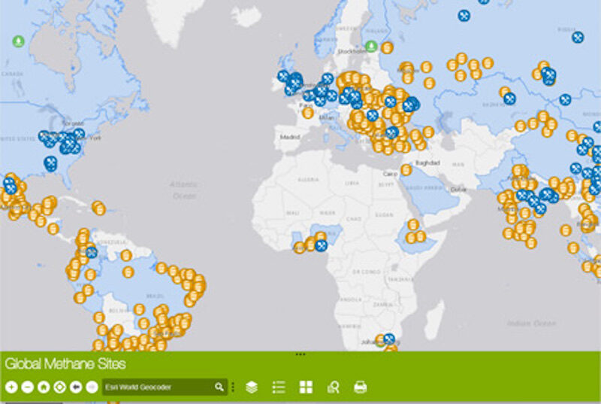Click the three-dot handle above the green panel
This screenshot has width=601, height=404.
[300, 354]
